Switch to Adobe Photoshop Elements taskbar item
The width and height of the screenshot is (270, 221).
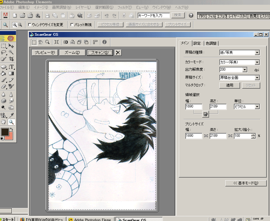91,219
